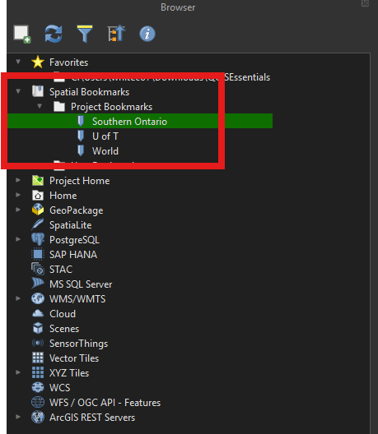Select the Home label

click(x=63, y=196)
